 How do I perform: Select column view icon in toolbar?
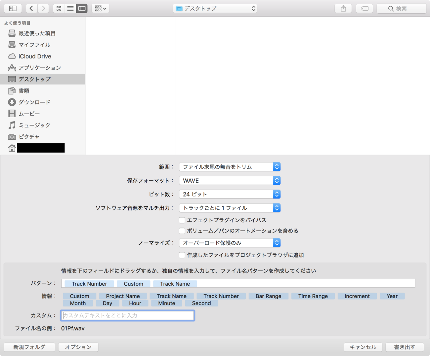[x=82, y=8]
